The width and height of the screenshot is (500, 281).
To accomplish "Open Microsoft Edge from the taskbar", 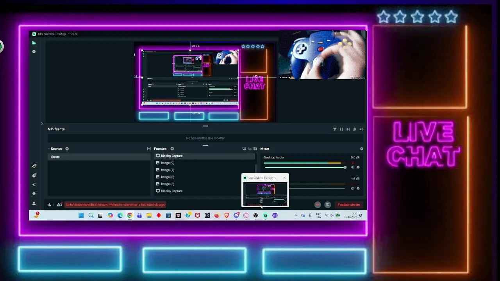I will click(120, 215).
